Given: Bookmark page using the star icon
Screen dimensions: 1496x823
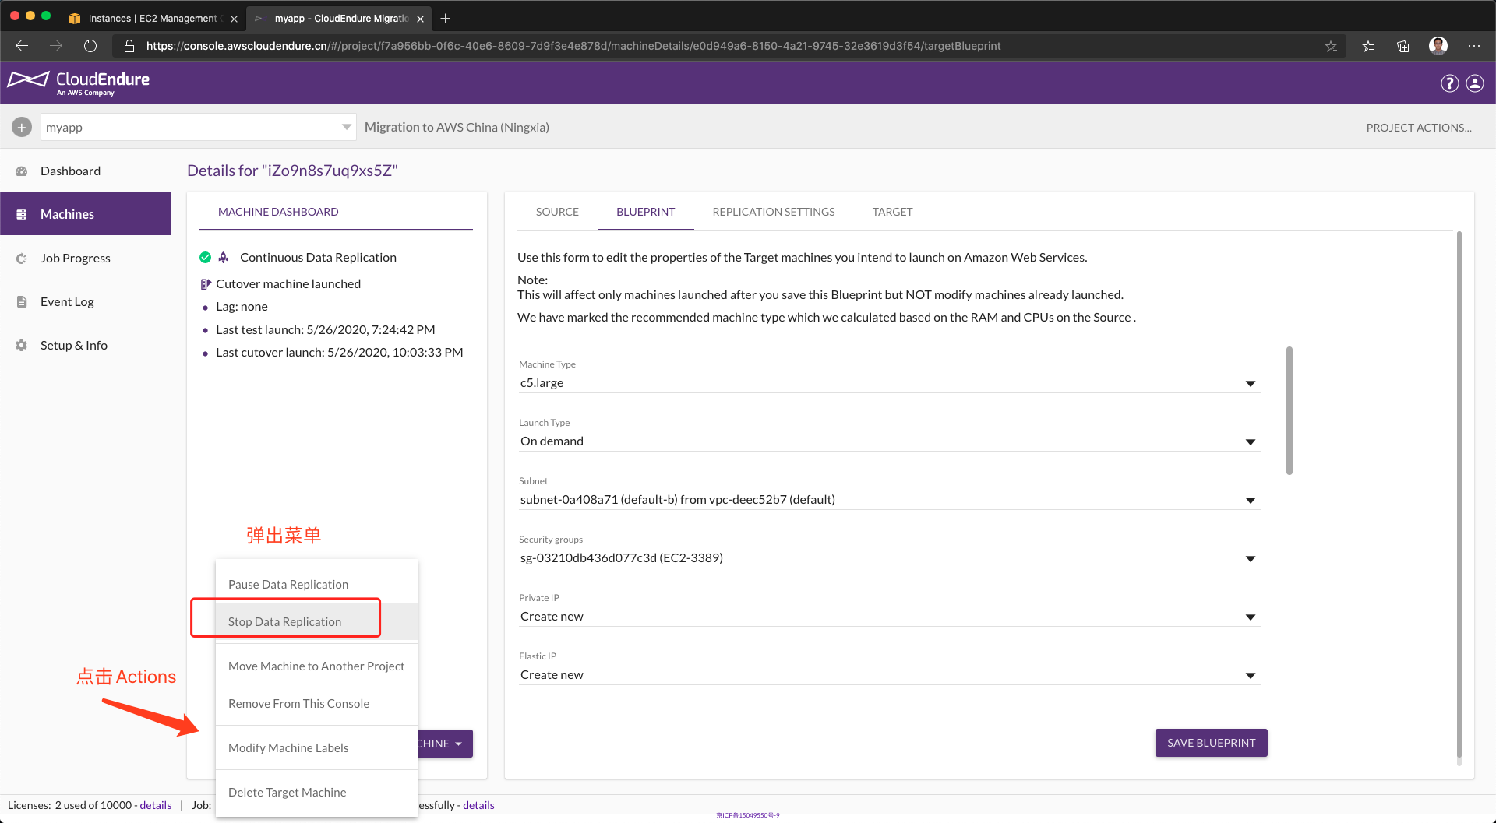Looking at the screenshot, I should coord(1331,46).
